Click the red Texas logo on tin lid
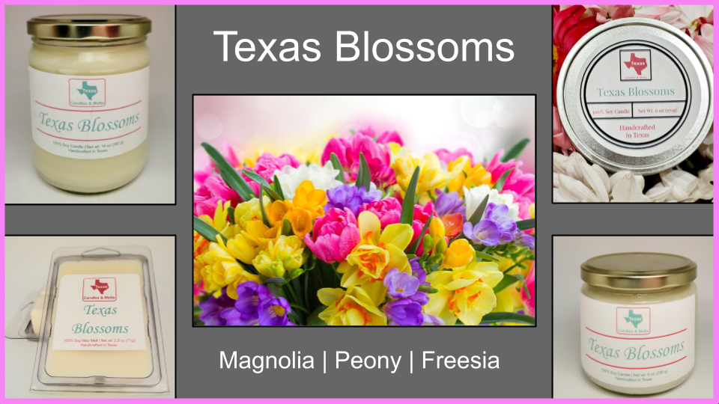This screenshot has width=719, height=404. point(635,65)
